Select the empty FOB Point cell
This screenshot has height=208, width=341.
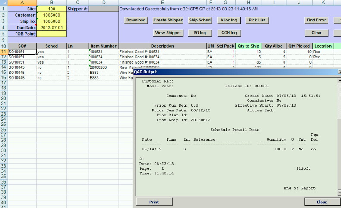coord(51,34)
